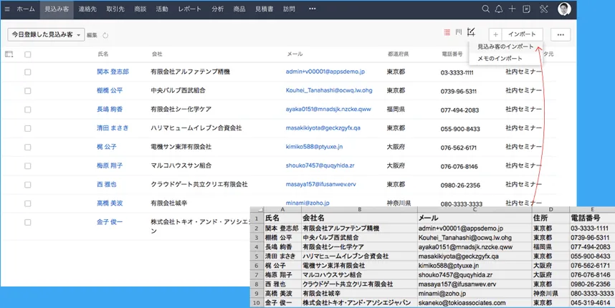Open the more options button beside インポート
This screenshot has width=615, height=308.
tap(560, 34)
